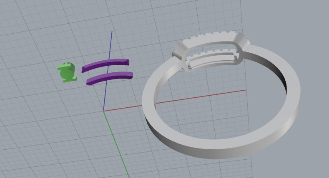Select the ring's top setting frame
The image size is (329, 178).
pos(211,52)
